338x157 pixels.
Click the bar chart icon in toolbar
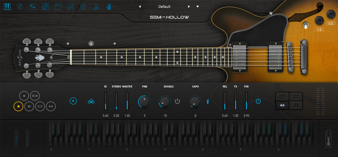point(96,6)
